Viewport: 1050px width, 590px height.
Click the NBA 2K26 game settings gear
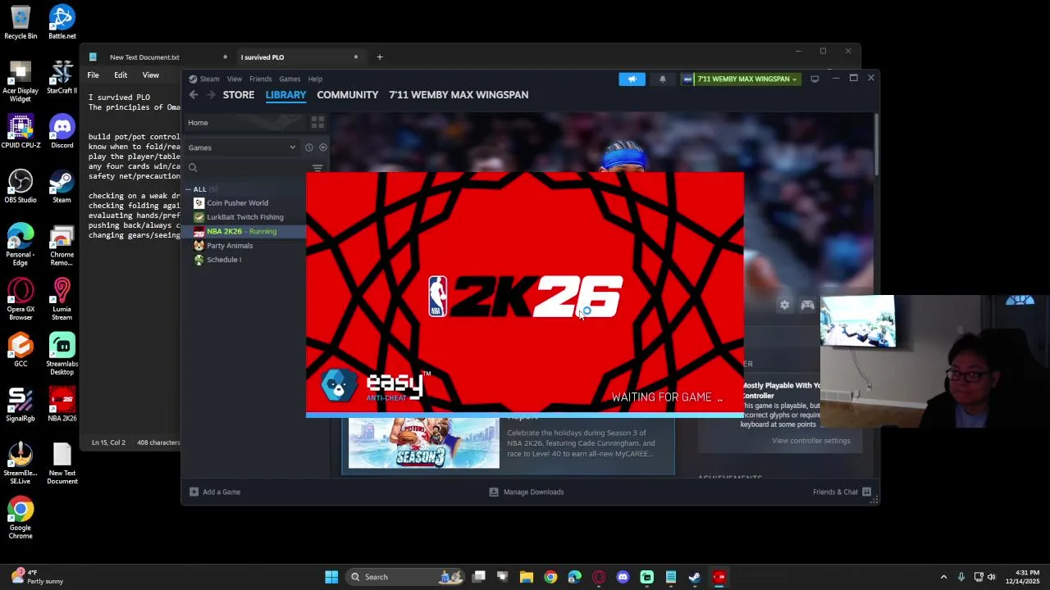point(785,305)
